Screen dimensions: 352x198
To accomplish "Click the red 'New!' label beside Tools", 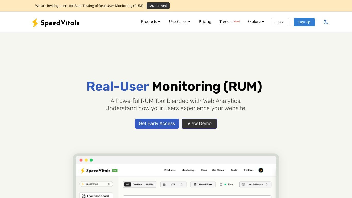I will pyautogui.click(x=237, y=21).
